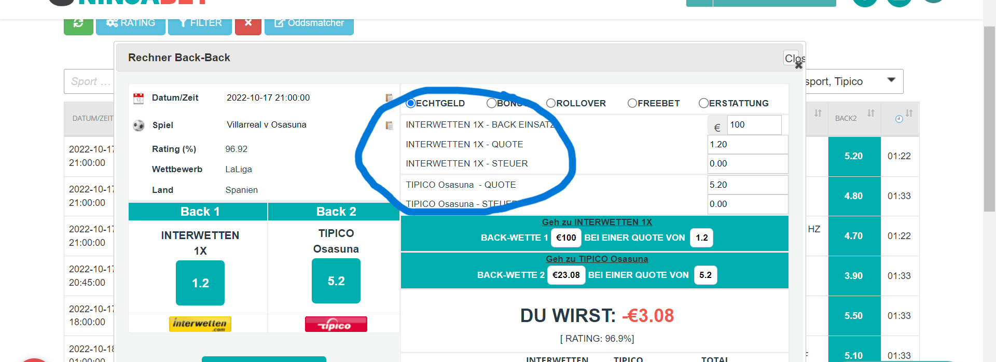996x362 pixels.
Task: Click the Interwetten 1X Steuer field
Action: pyautogui.click(x=748, y=164)
